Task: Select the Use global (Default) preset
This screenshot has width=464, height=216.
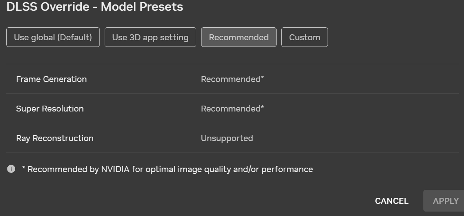Action: [x=53, y=37]
